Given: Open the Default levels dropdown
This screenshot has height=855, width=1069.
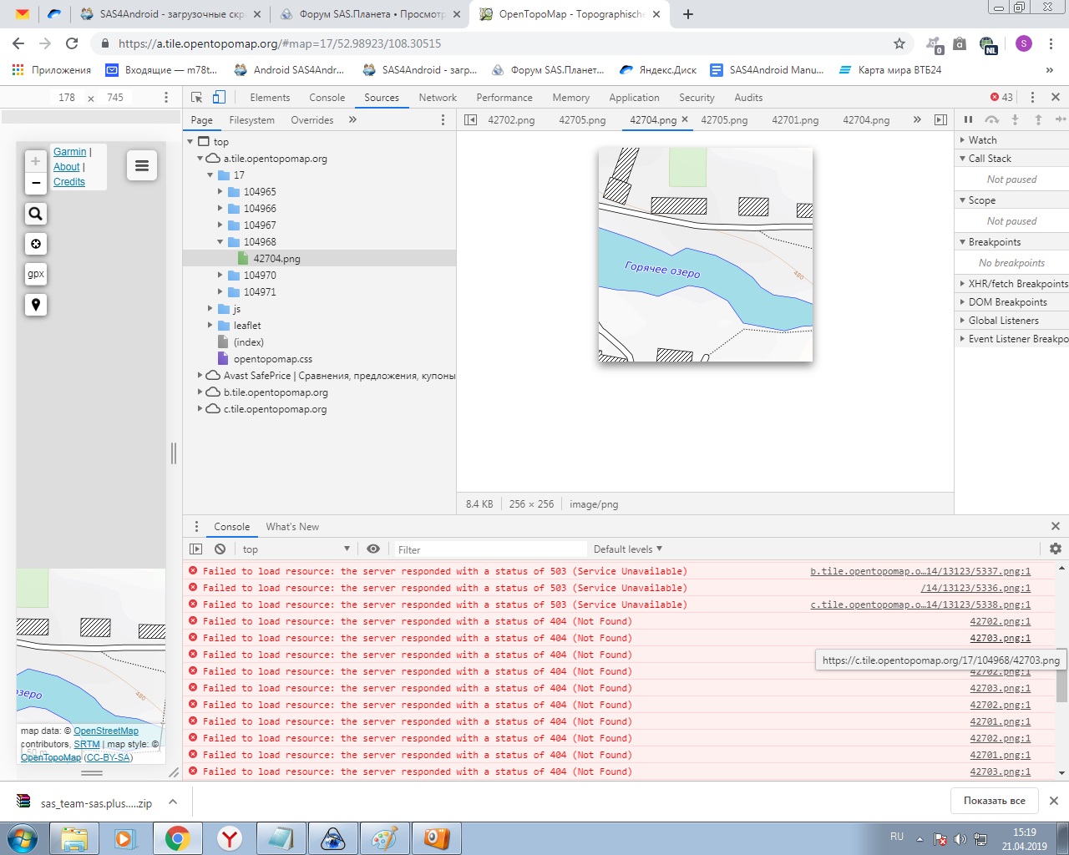Looking at the screenshot, I should (x=627, y=549).
